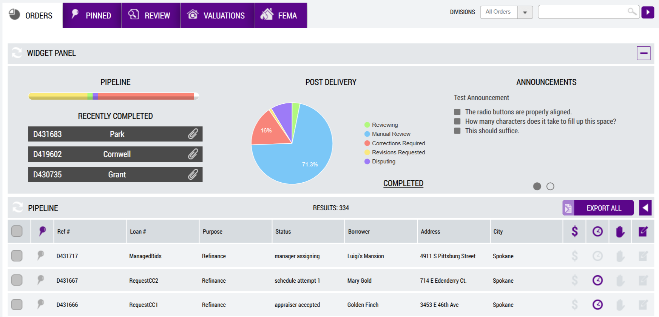Image resolution: width=659 pixels, height=317 pixels.
Task: Click the yellow segment of pipeline bar
Action: coord(58,96)
